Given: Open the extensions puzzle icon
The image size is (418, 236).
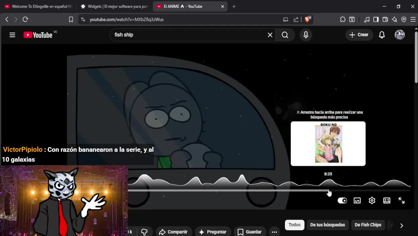Looking at the screenshot, I should coord(343,19).
